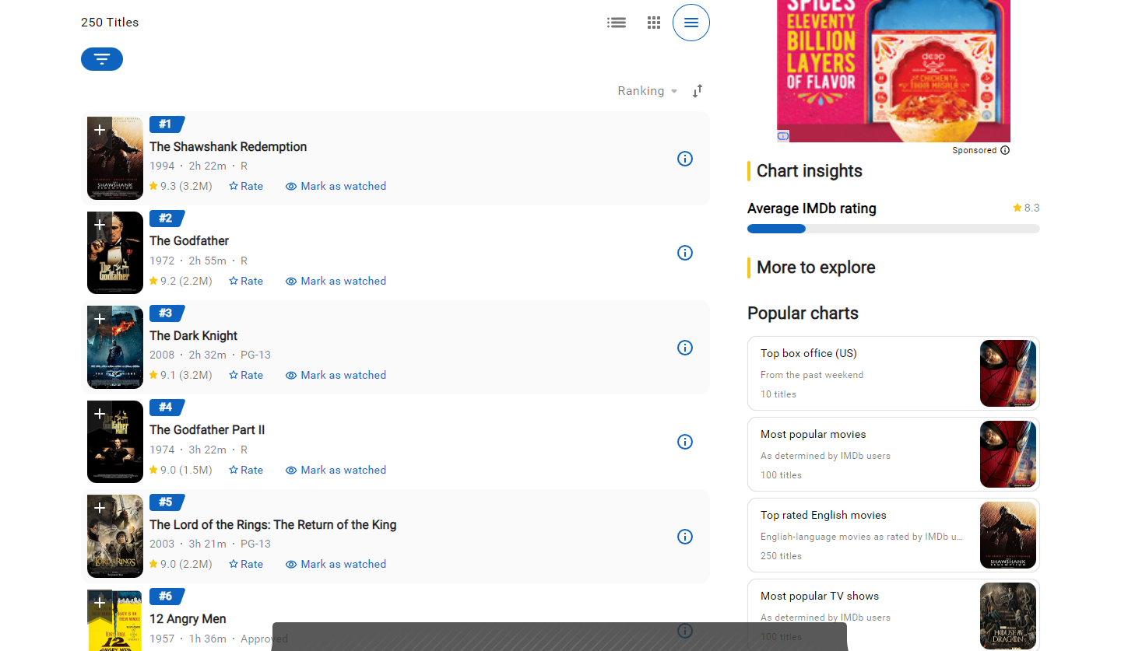Image resolution: width=1121 pixels, height=651 pixels.
Task: Open The Dark Knight poster thumbnail
Action: coord(115,348)
